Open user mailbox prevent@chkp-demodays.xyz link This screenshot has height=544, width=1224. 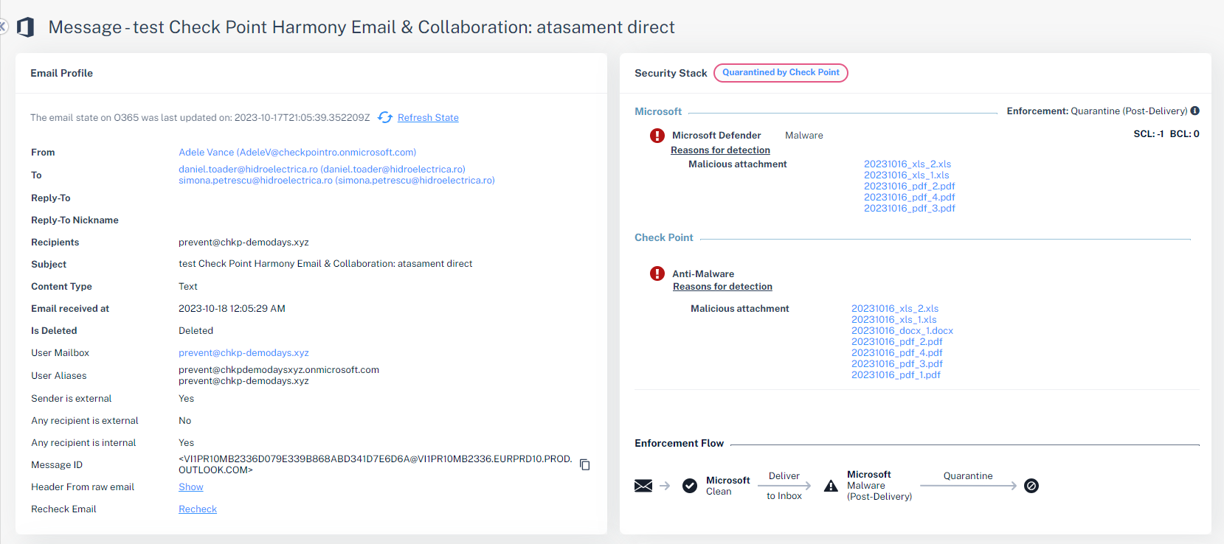pos(243,352)
